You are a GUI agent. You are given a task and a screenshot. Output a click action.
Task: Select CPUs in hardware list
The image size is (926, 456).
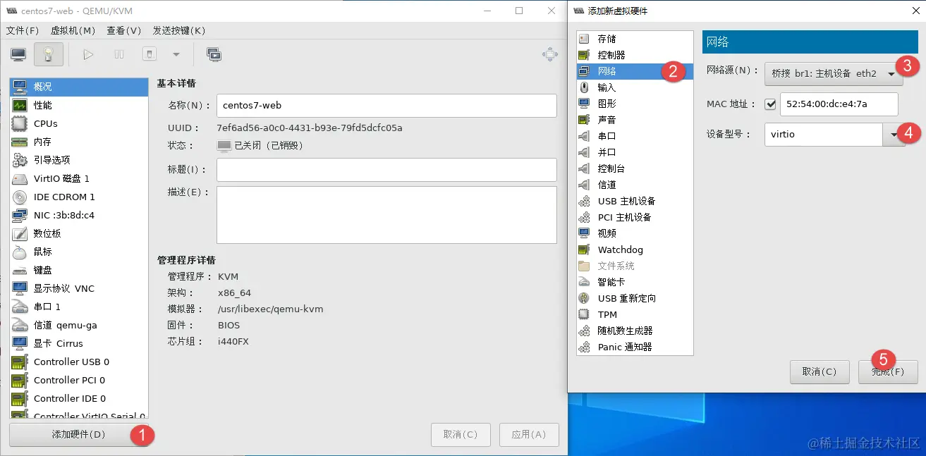79,123
